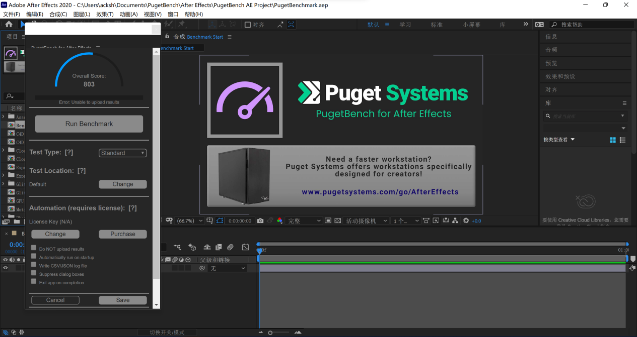Switch library view to grid icon
This screenshot has width=637, height=337.
[613, 140]
